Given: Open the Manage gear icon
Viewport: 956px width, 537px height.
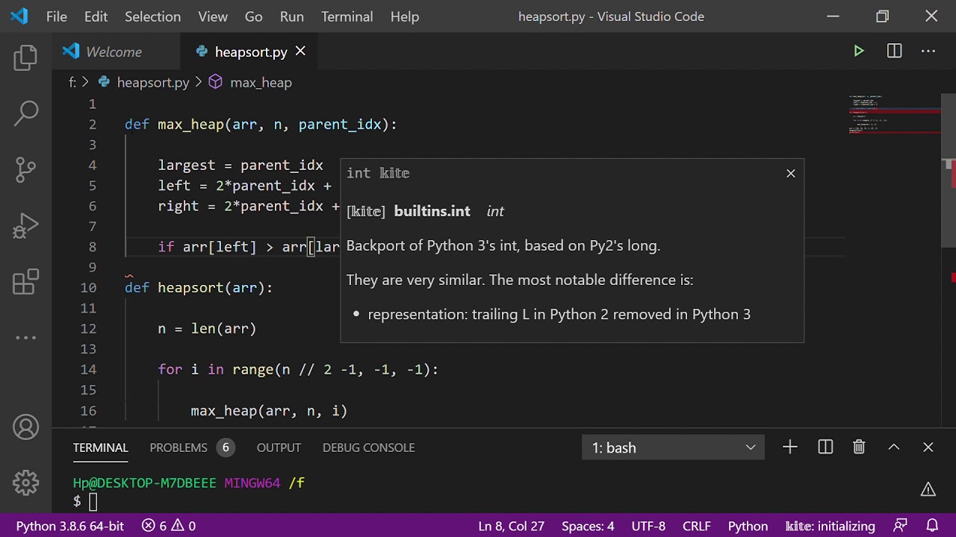Looking at the screenshot, I should click(25, 483).
